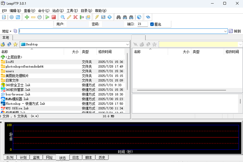
Task: Select the photoshopcs5extendedx64 folder
Action: tap(24, 66)
